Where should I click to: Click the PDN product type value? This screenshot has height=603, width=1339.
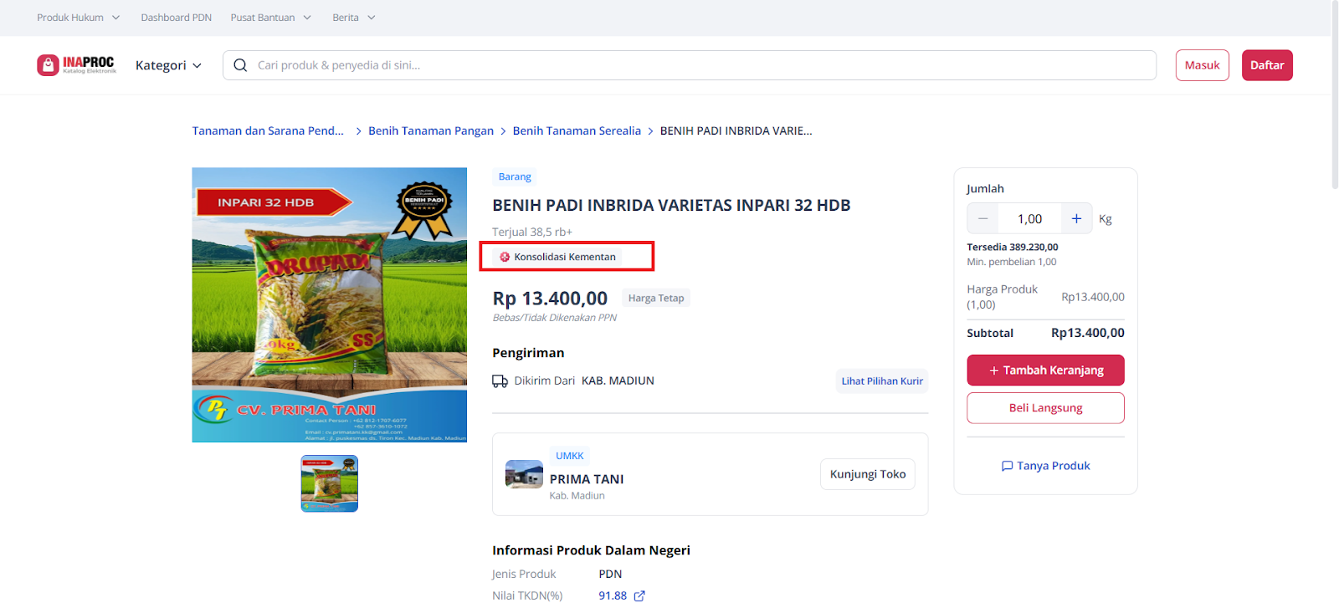(x=610, y=575)
